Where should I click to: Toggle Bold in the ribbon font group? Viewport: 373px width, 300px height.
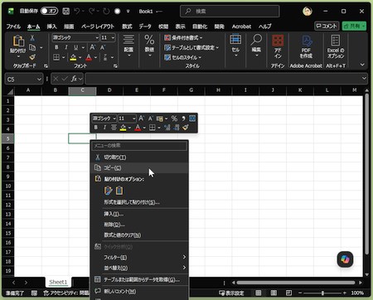click(56, 47)
